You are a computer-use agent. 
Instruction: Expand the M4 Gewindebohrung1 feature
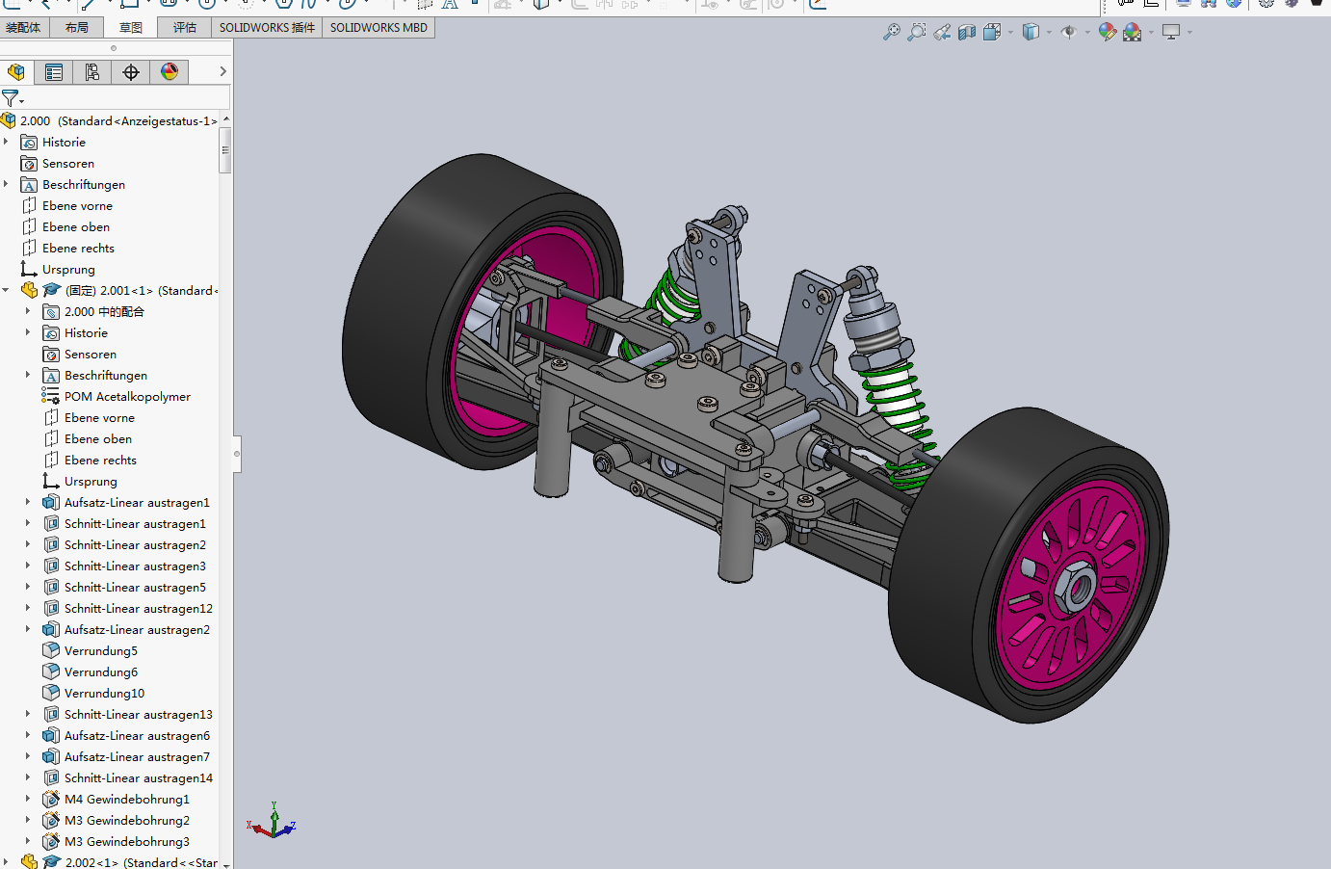click(28, 799)
